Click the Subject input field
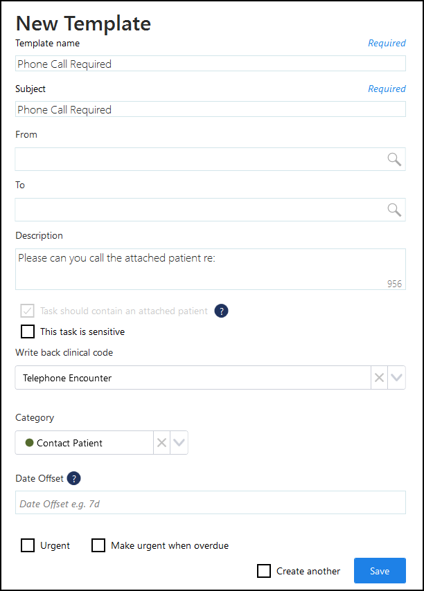Image resolution: width=424 pixels, height=591 pixels. coord(211,109)
